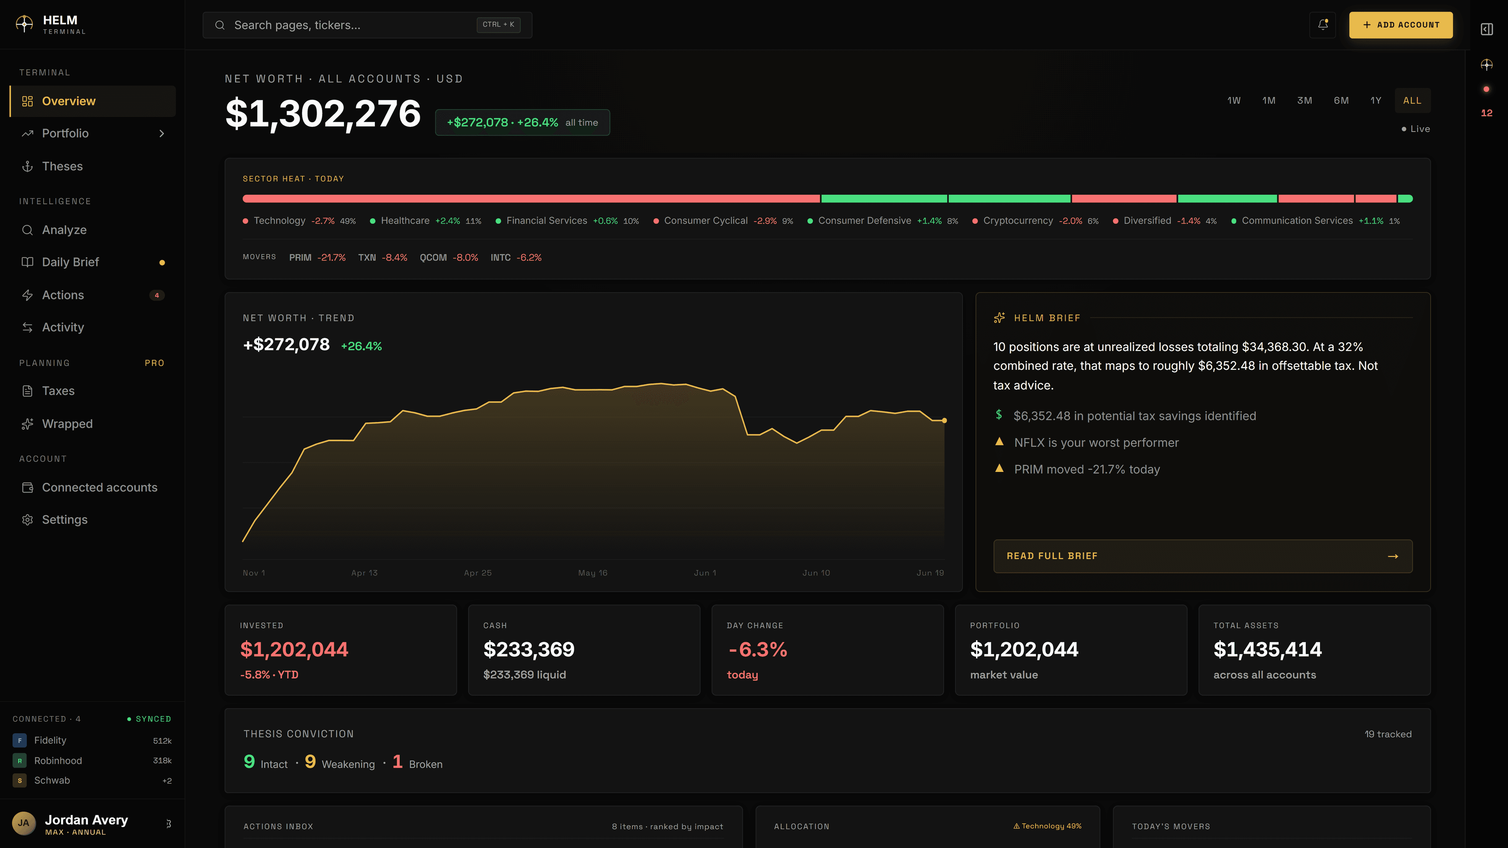
Task: Open the notifications bell
Action: pyautogui.click(x=1322, y=25)
